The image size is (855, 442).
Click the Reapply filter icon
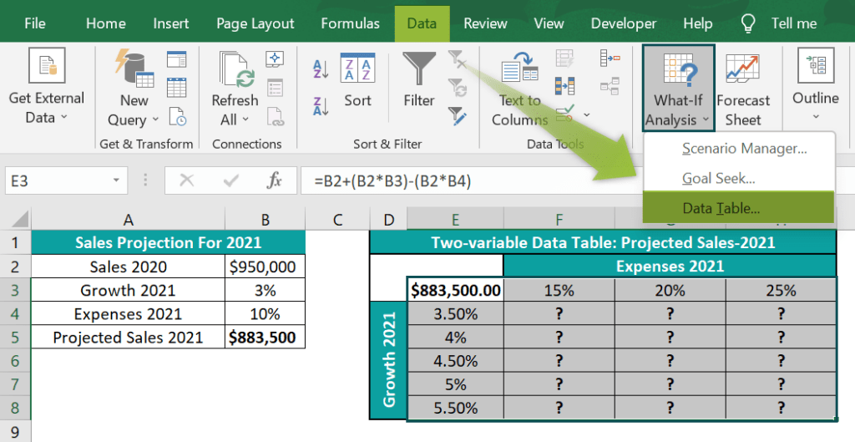coord(457,88)
